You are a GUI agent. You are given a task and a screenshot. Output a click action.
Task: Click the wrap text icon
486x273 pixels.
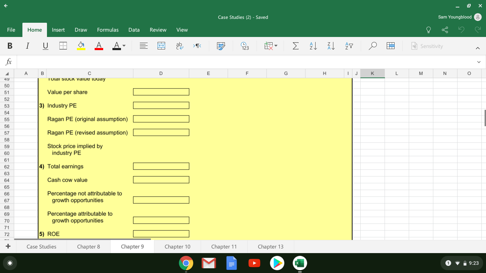tap(179, 46)
